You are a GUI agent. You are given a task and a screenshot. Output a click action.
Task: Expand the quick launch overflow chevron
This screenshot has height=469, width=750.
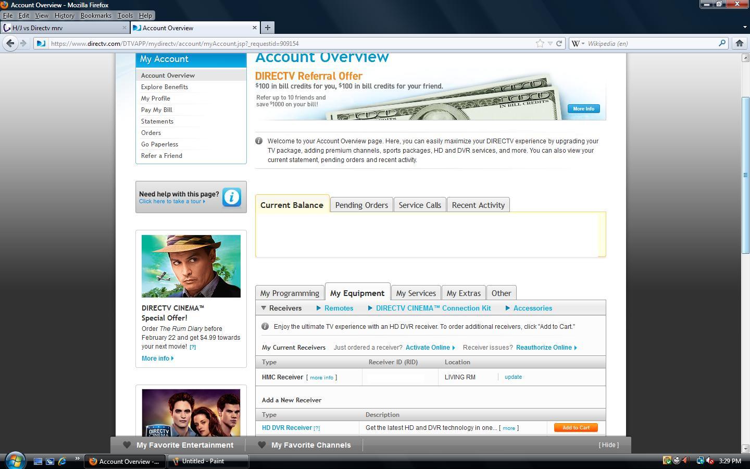click(77, 459)
